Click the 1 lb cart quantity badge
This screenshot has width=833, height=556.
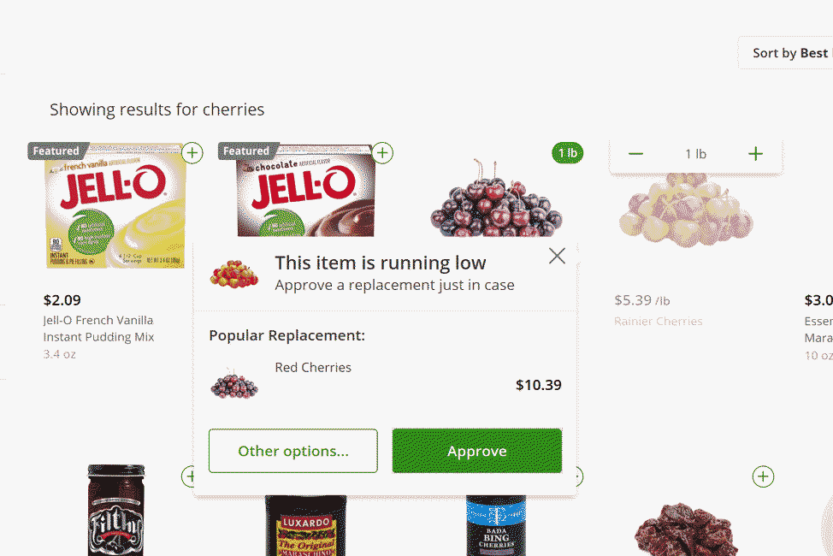pyautogui.click(x=568, y=153)
